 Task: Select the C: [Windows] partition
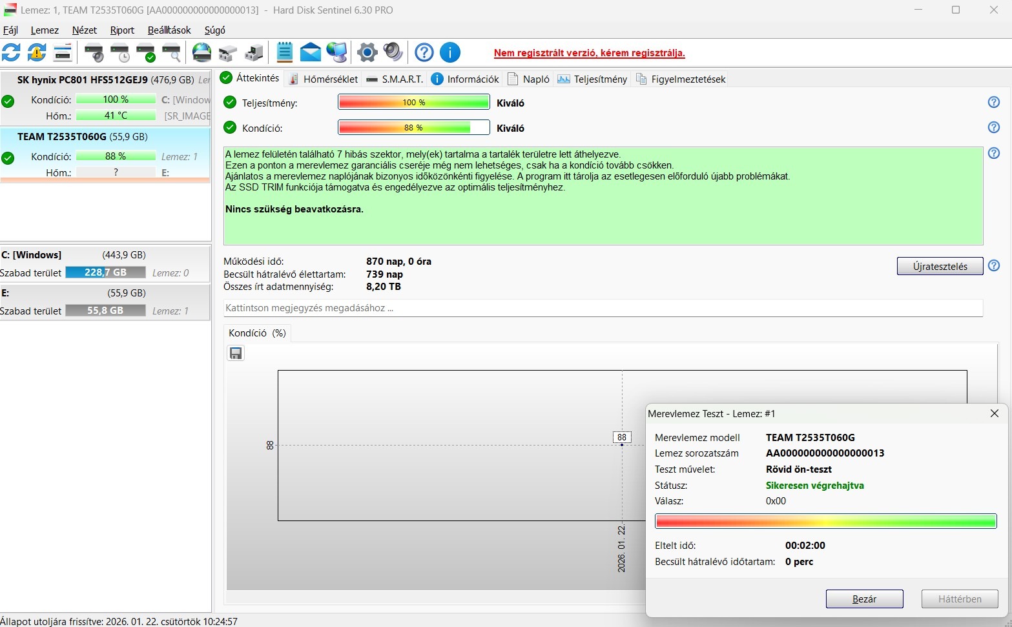point(105,263)
